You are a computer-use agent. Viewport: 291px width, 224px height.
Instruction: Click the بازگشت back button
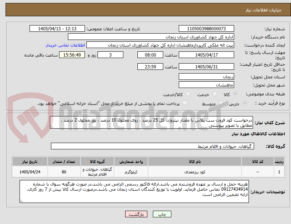(x=136, y=214)
